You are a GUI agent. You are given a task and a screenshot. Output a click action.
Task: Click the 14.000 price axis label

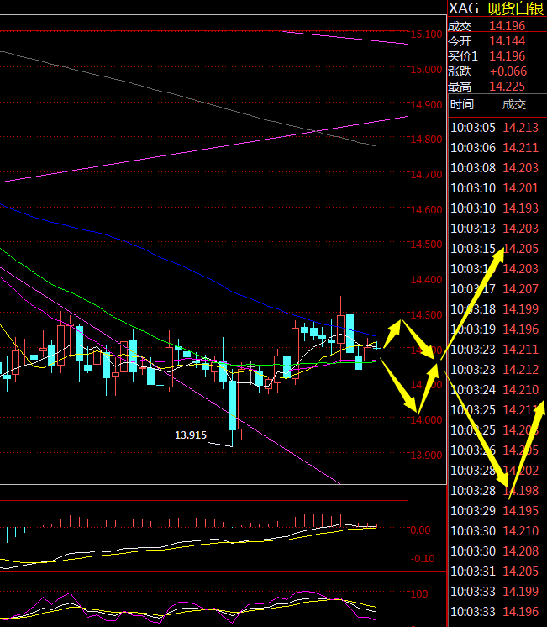[426, 420]
